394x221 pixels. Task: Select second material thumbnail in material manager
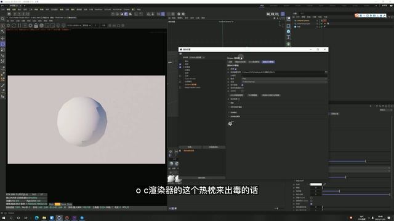pyautogui.click(x=178, y=179)
